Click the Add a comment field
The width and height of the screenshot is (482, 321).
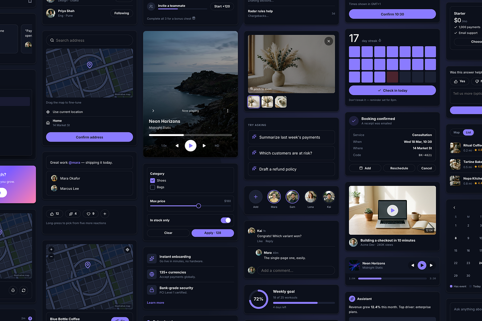click(296, 270)
